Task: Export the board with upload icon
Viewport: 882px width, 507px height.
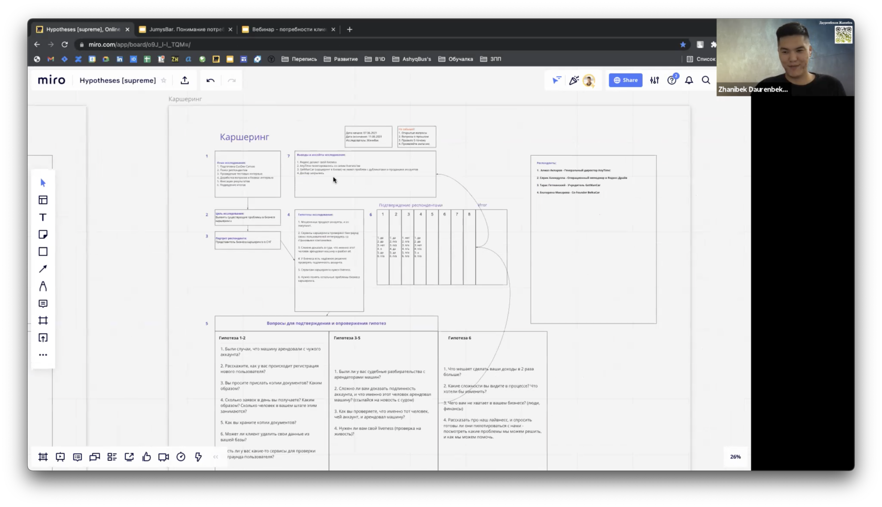Action: pos(185,80)
